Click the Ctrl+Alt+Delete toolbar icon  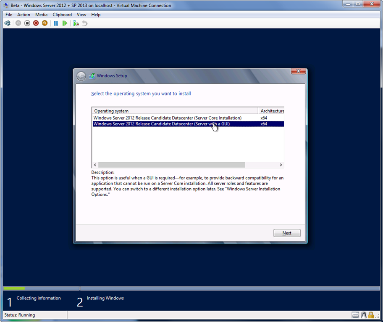tap(8, 23)
